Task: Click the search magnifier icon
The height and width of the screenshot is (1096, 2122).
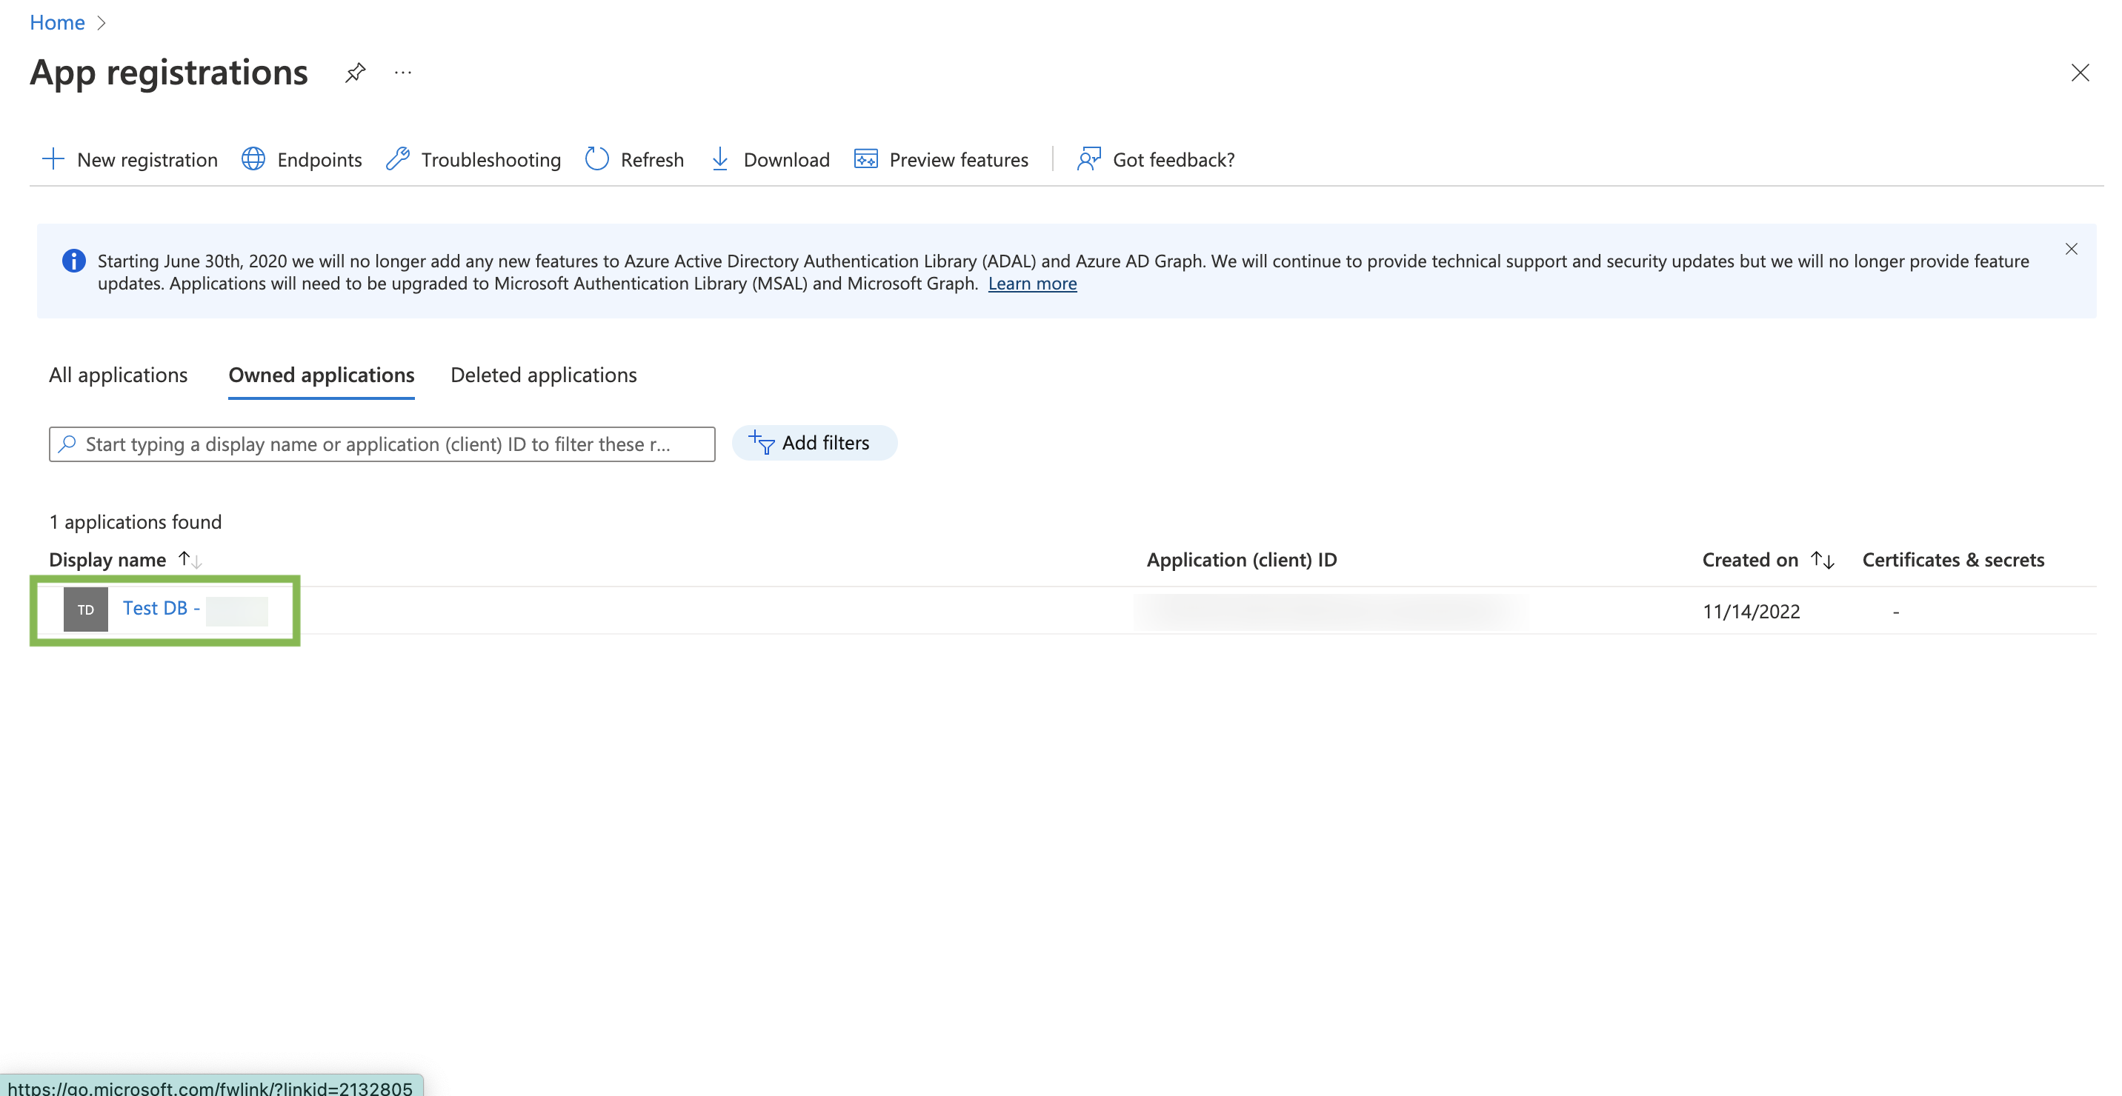Action: click(x=67, y=444)
